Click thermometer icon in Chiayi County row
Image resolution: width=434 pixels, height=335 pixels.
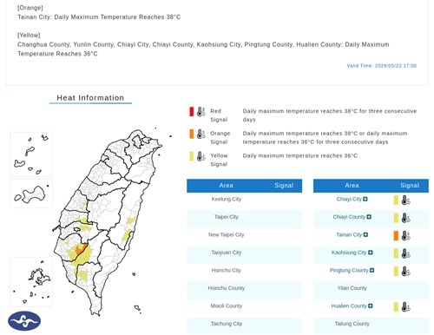405,218
